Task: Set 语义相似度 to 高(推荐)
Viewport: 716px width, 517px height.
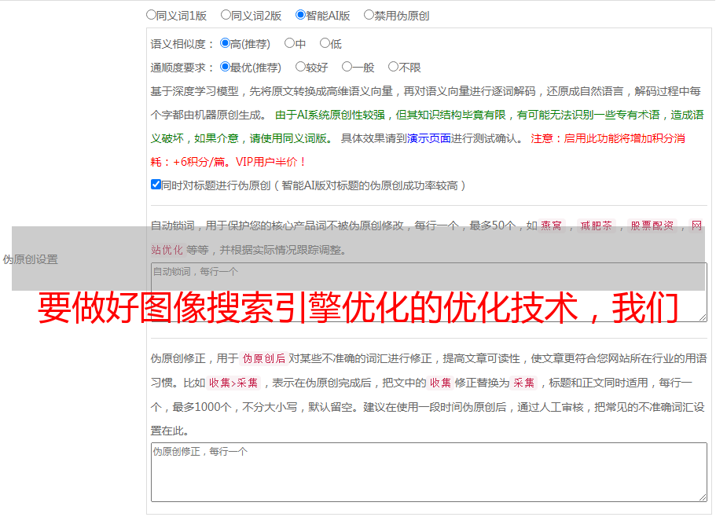Action: pos(225,43)
